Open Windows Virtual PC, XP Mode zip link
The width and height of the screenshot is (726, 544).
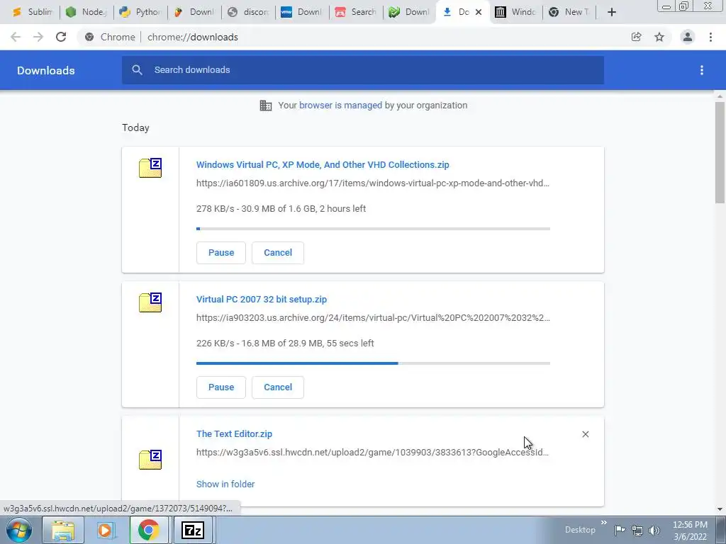[x=323, y=164]
